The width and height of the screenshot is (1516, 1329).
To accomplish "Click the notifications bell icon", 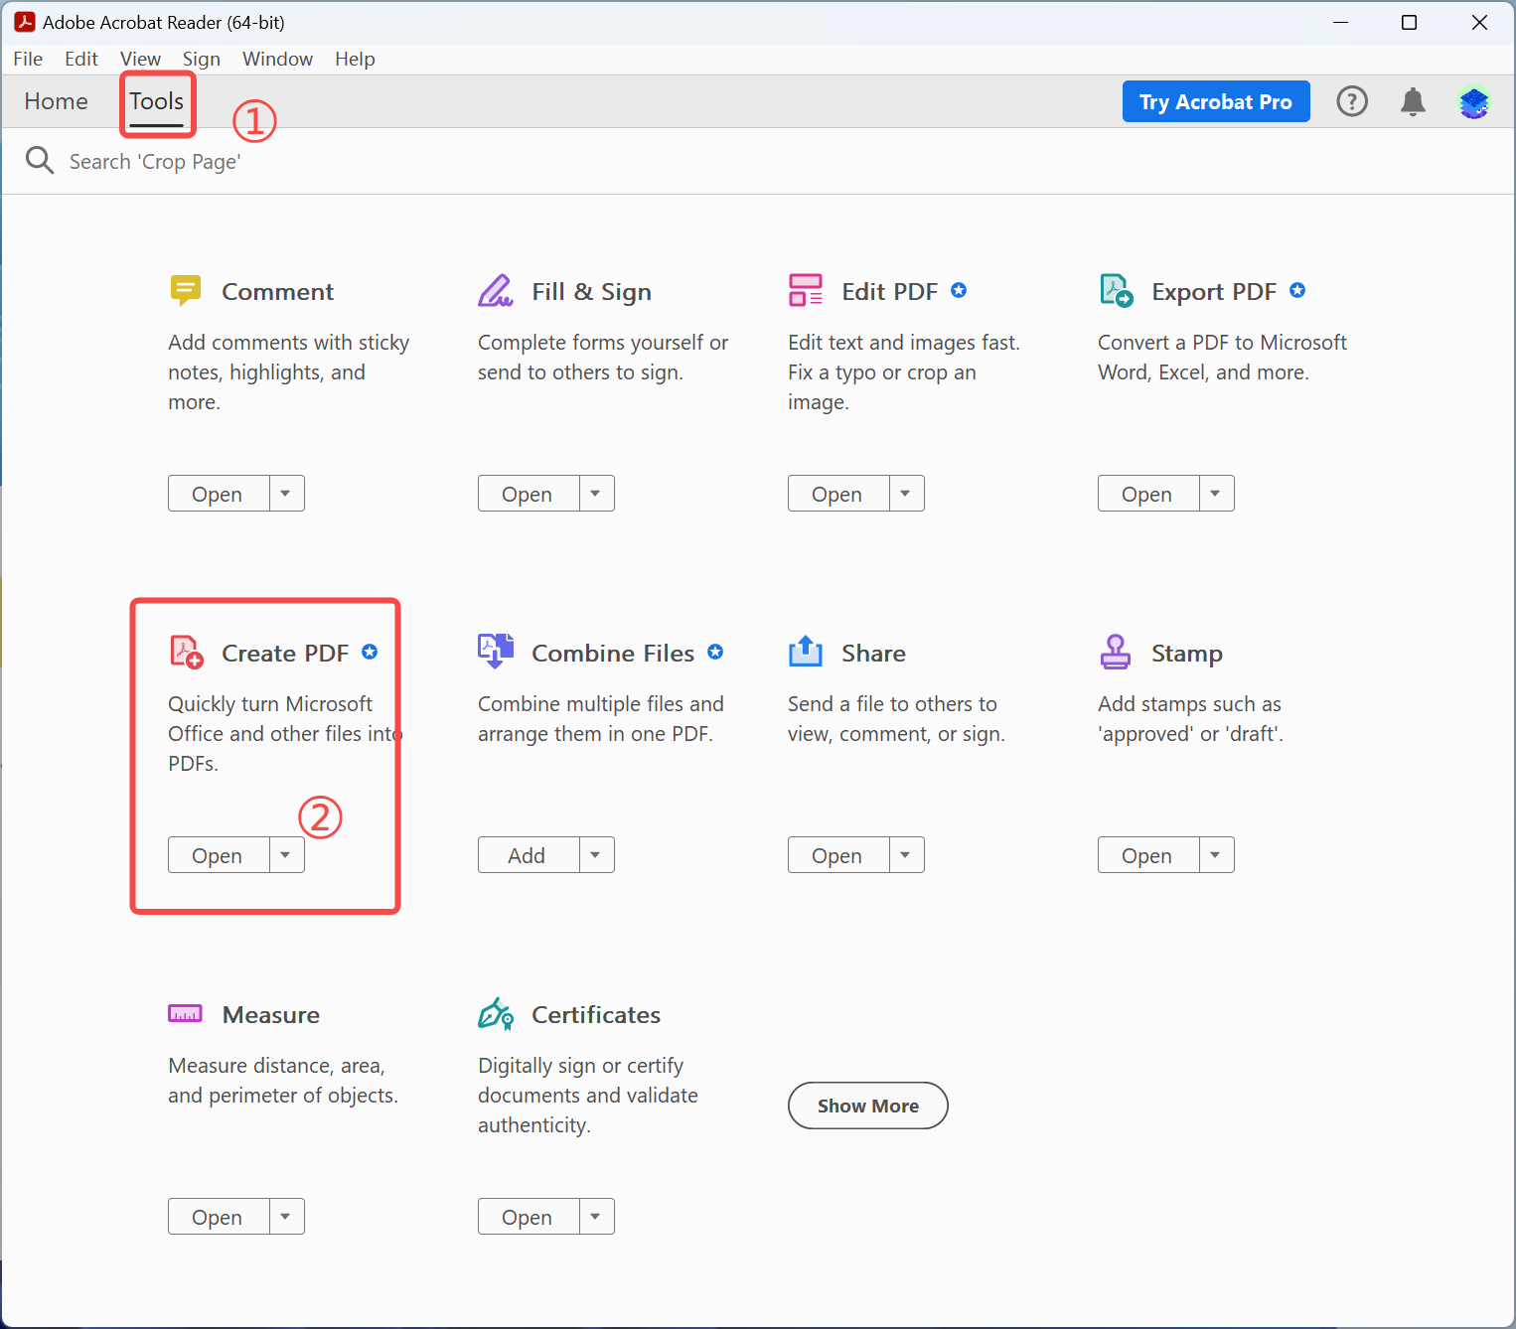I will pos(1413,101).
